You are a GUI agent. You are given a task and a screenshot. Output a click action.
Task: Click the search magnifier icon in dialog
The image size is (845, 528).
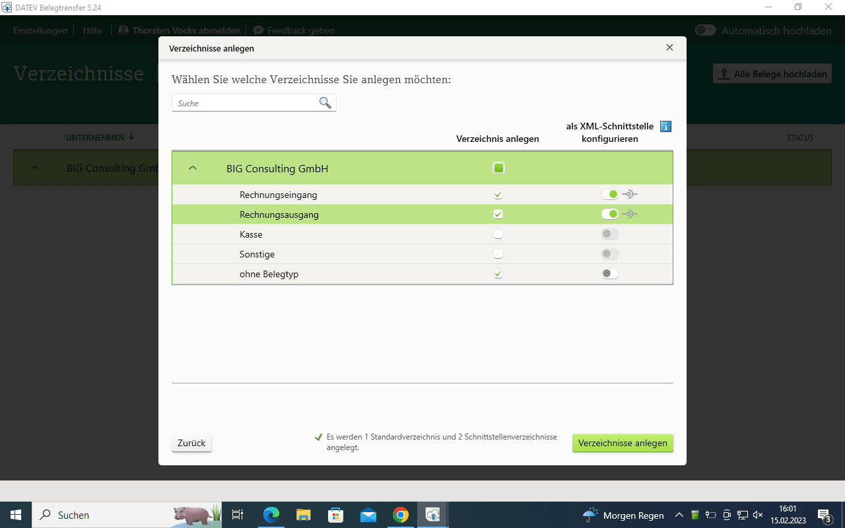(x=325, y=102)
